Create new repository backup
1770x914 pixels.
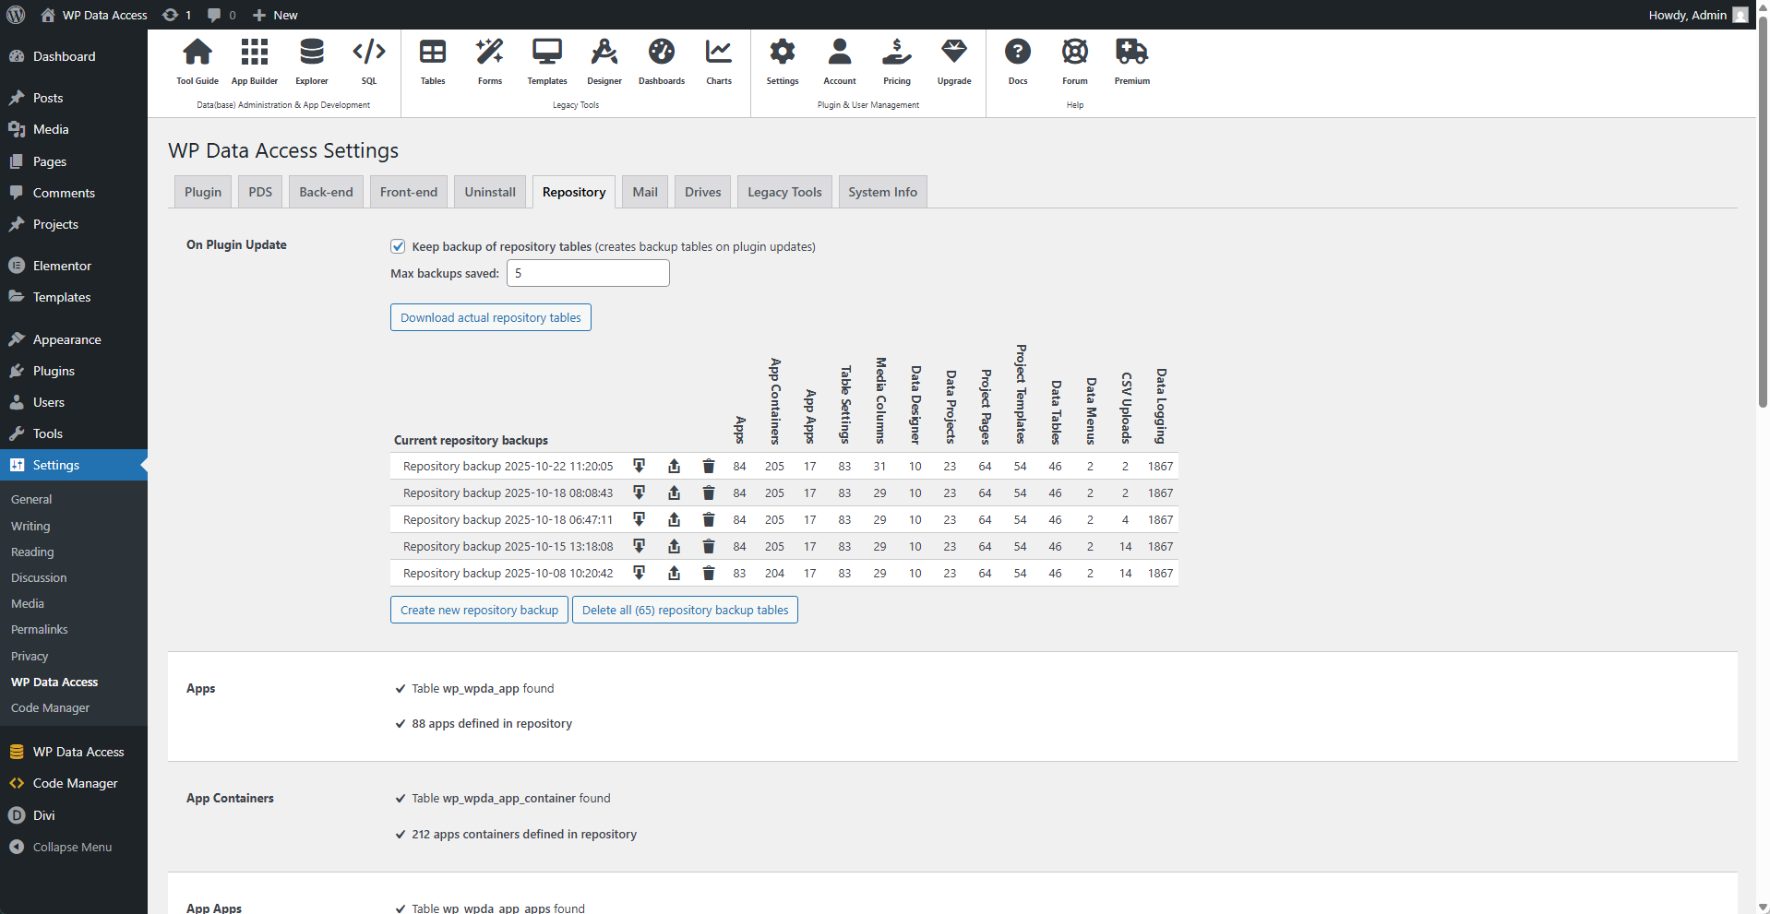pyautogui.click(x=478, y=610)
